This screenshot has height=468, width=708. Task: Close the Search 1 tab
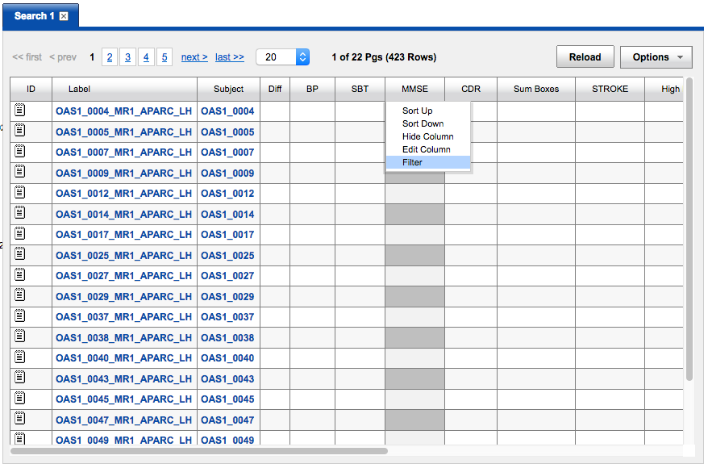click(x=64, y=16)
